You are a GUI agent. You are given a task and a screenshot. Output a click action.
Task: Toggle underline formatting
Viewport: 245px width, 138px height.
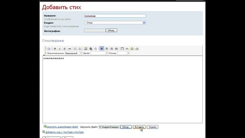pos(64,49)
